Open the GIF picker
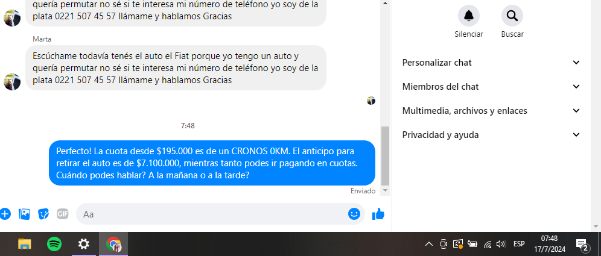 tap(63, 214)
